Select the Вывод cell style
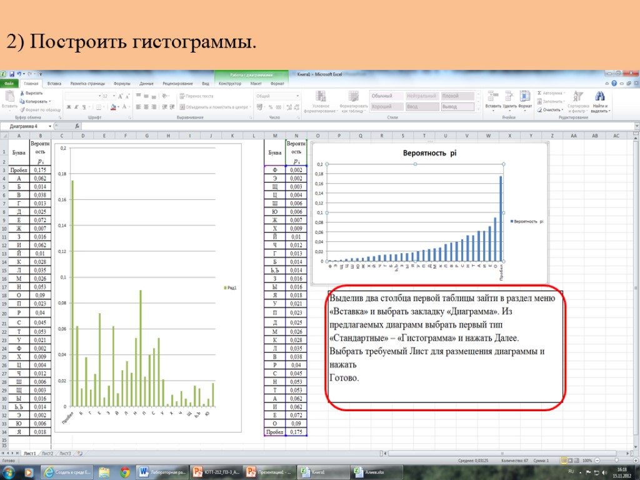The image size is (640, 480). click(x=457, y=106)
